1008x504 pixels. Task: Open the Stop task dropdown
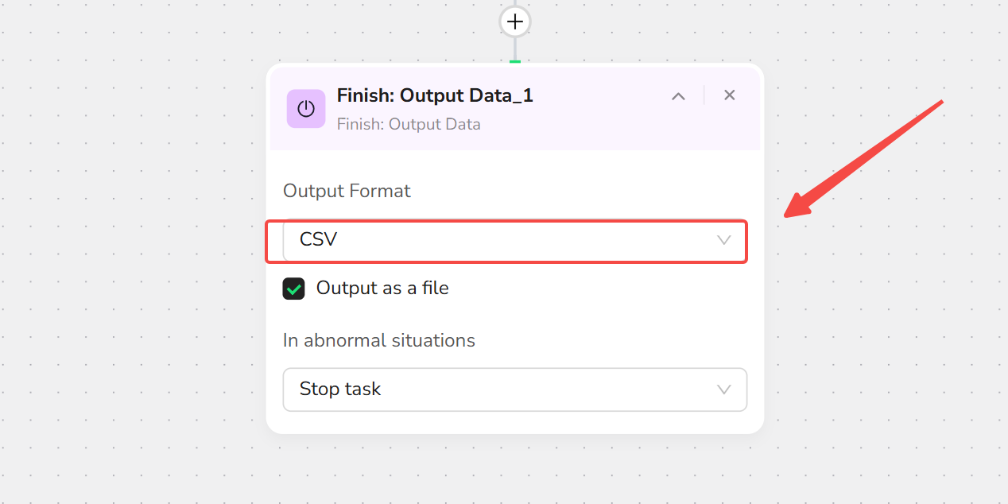(515, 390)
